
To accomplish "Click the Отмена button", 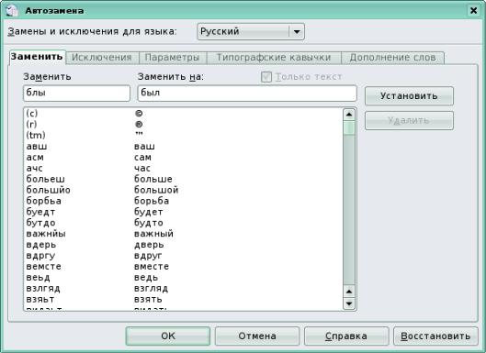I will (257, 336).
